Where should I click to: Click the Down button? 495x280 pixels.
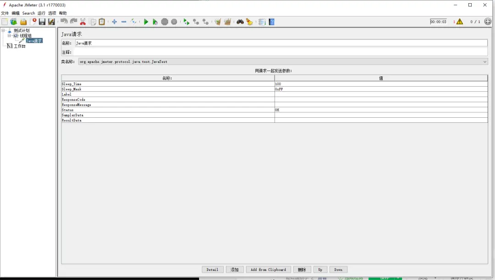338,269
